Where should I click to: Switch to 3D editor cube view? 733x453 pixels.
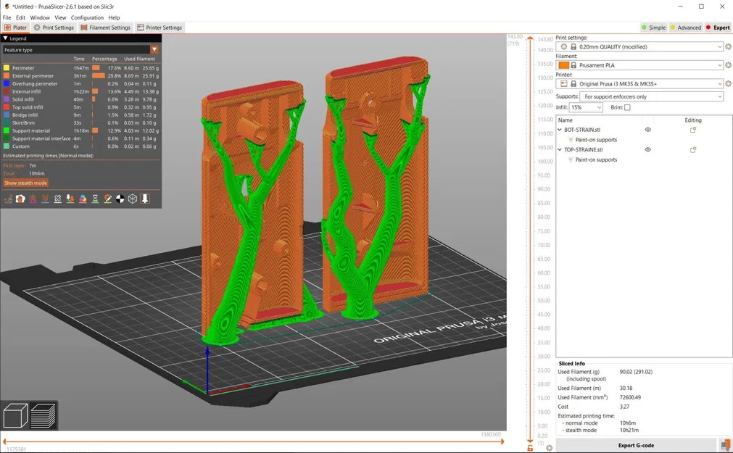tap(15, 415)
